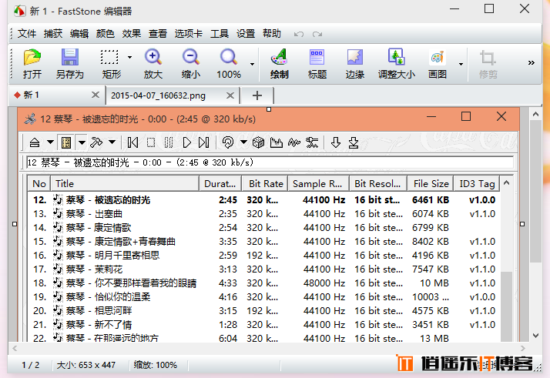Click the down-to-tray arrow icon in player

(x=354, y=142)
